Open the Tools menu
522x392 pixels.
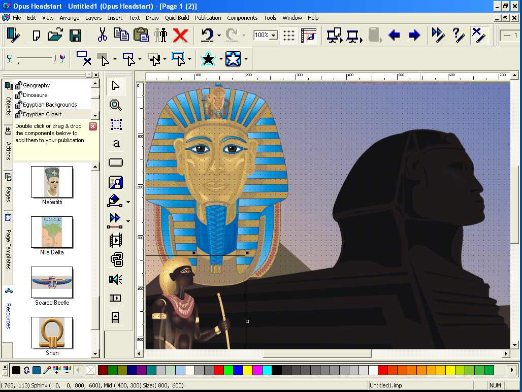click(270, 18)
